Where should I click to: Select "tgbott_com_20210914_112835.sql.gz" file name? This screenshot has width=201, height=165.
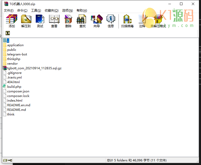coord(34,68)
